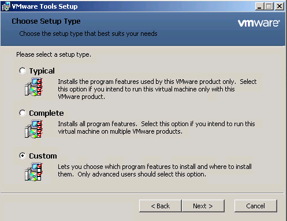Click the Typical option label
287x221 pixels.
pyautogui.click(x=42, y=71)
